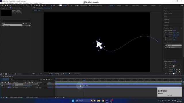
Task: Toggle the Opacity stopwatch in Properties panel
Action: click(166, 40)
